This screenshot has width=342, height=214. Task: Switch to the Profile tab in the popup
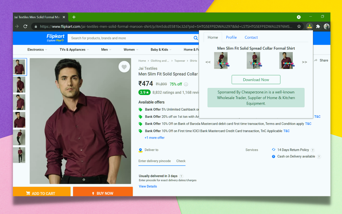click(231, 37)
